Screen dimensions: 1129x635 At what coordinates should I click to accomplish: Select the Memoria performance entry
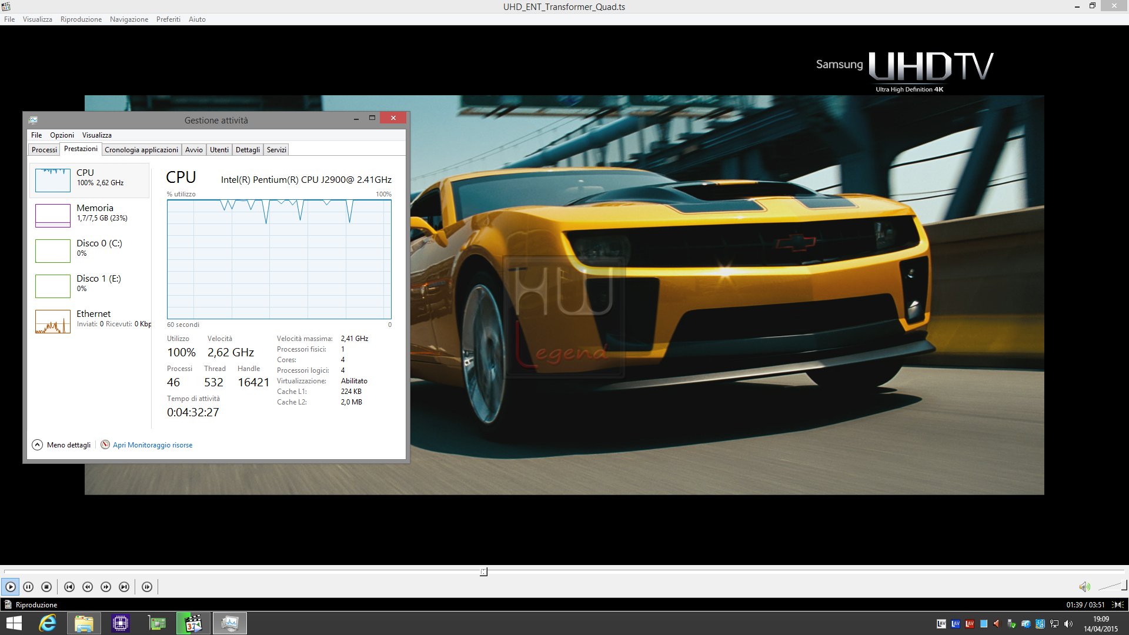pos(89,215)
